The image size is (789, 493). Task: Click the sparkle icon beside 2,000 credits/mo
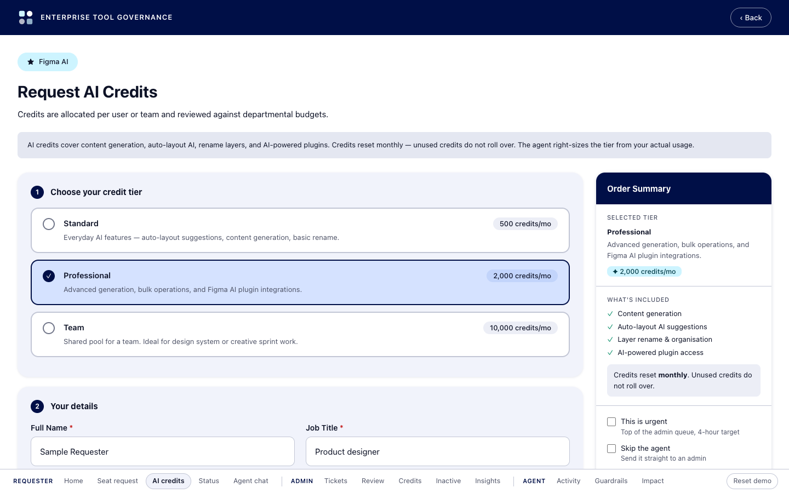615,272
